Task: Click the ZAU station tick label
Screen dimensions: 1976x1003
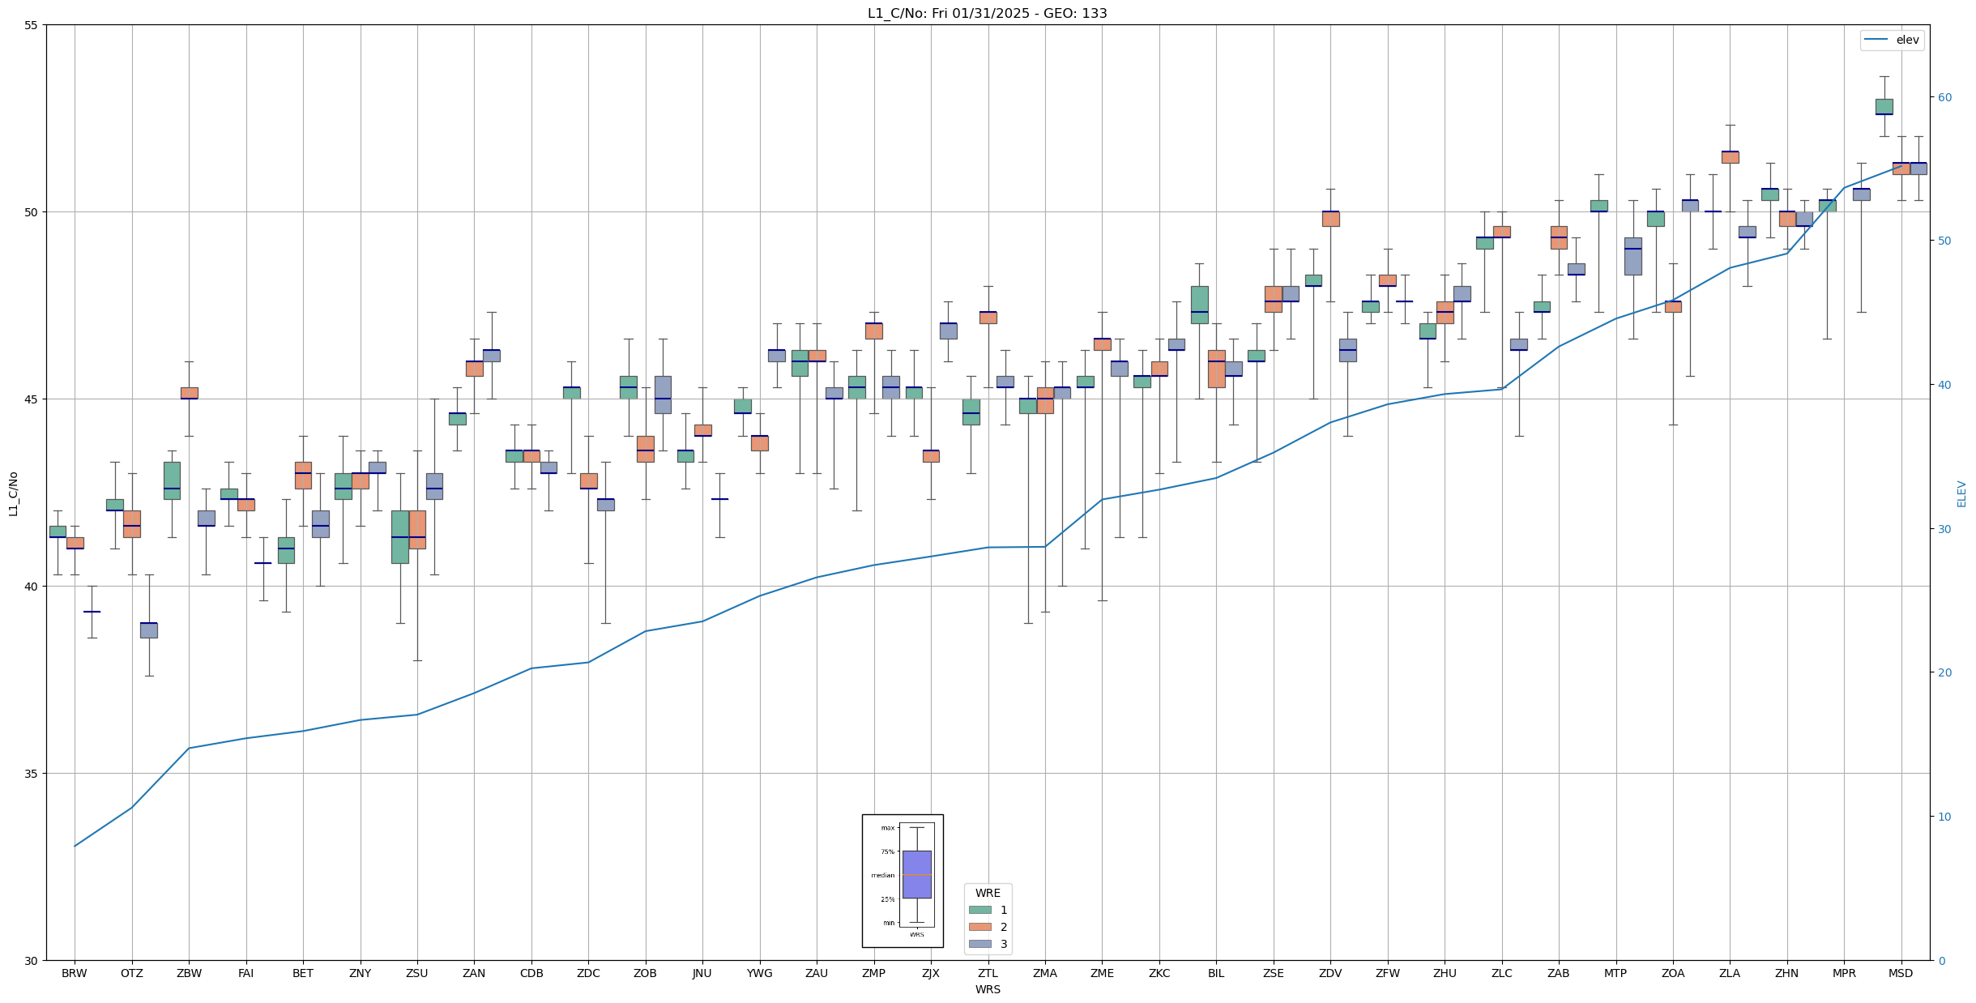Action: tap(817, 973)
